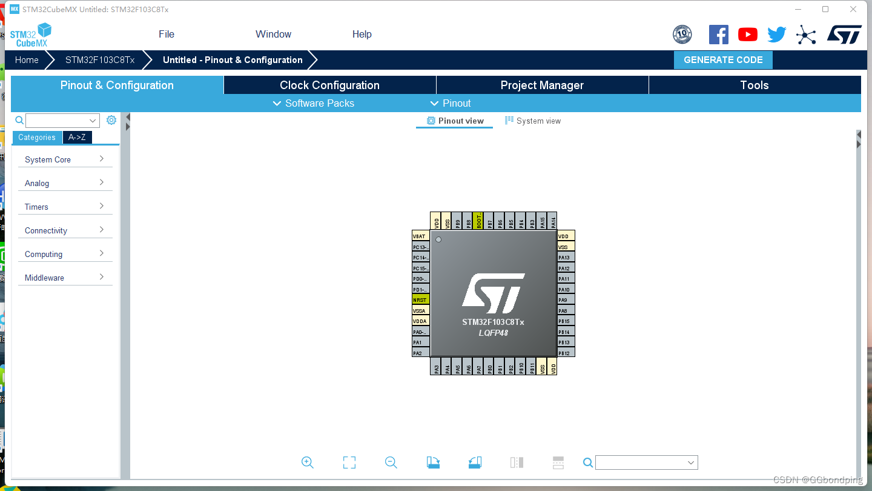This screenshot has height=491, width=872.
Task: Click the search magnifier in left panel
Action: [x=19, y=120]
